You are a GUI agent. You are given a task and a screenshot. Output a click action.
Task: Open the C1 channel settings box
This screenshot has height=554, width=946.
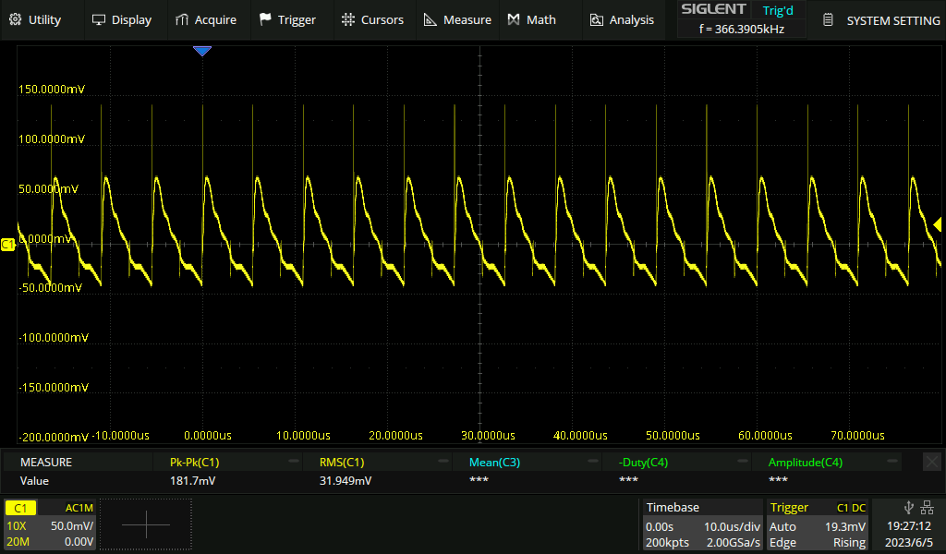pyautogui.click(x=50, y=524)
